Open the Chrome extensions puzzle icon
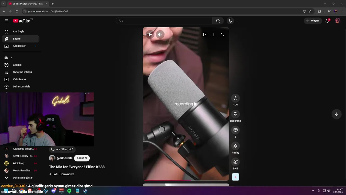 point(320,11)
